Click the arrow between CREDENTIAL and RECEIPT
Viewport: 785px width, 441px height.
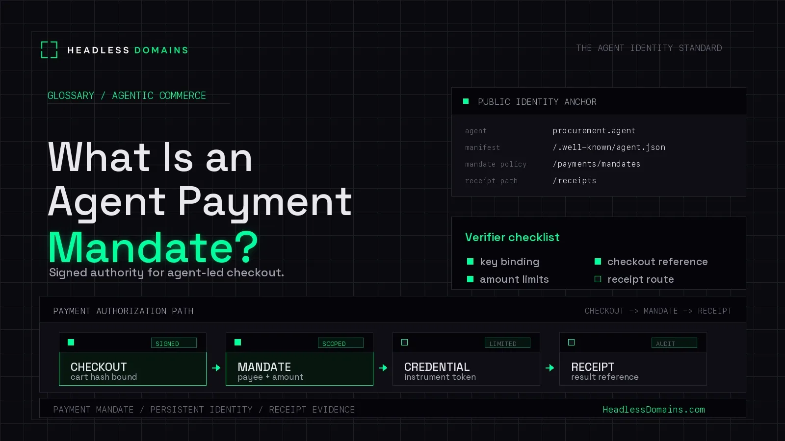coord(549,367)
